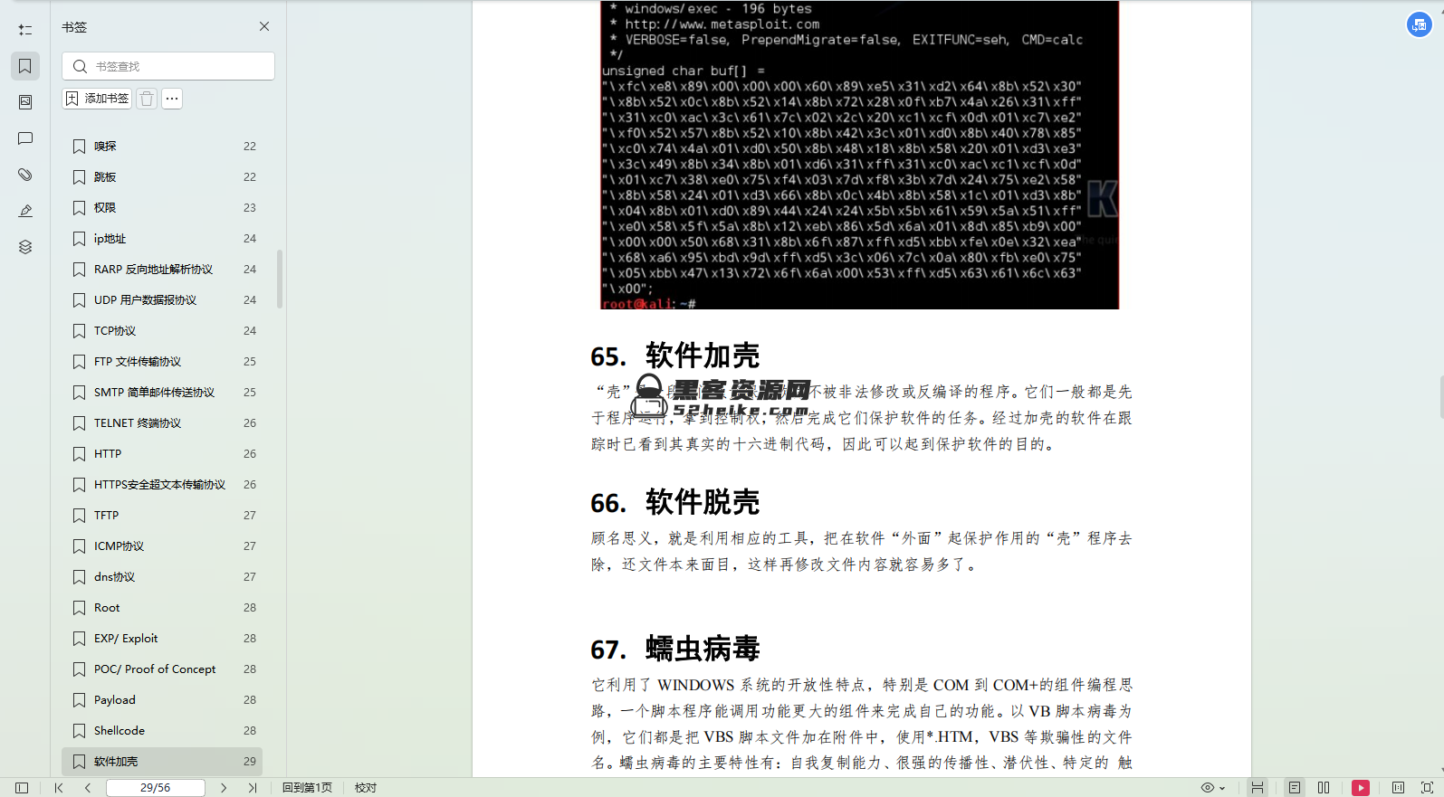Go to the 权限 bookmark

[162, 208]
